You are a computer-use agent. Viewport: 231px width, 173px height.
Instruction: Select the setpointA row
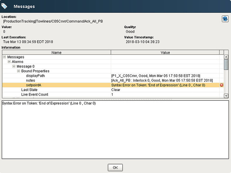(x=113, y=85)
